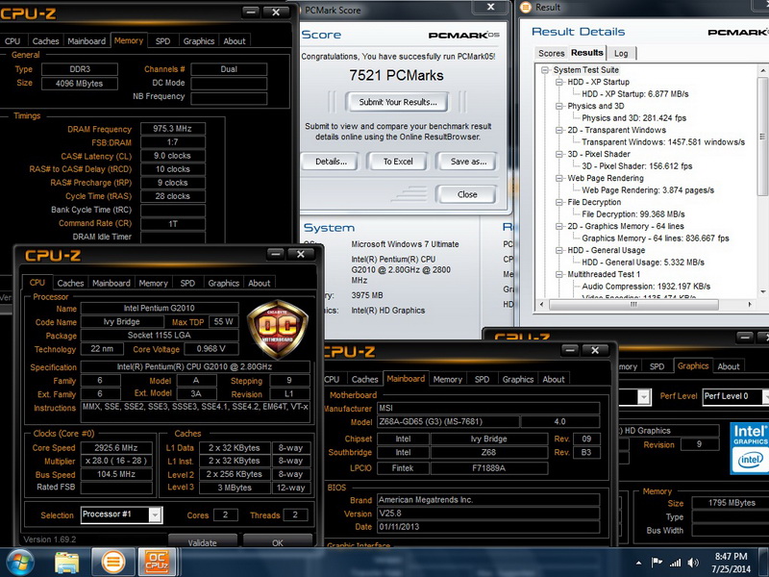
Task: Collapse Multithreaded Test 1 node
Action: [558, 274]
